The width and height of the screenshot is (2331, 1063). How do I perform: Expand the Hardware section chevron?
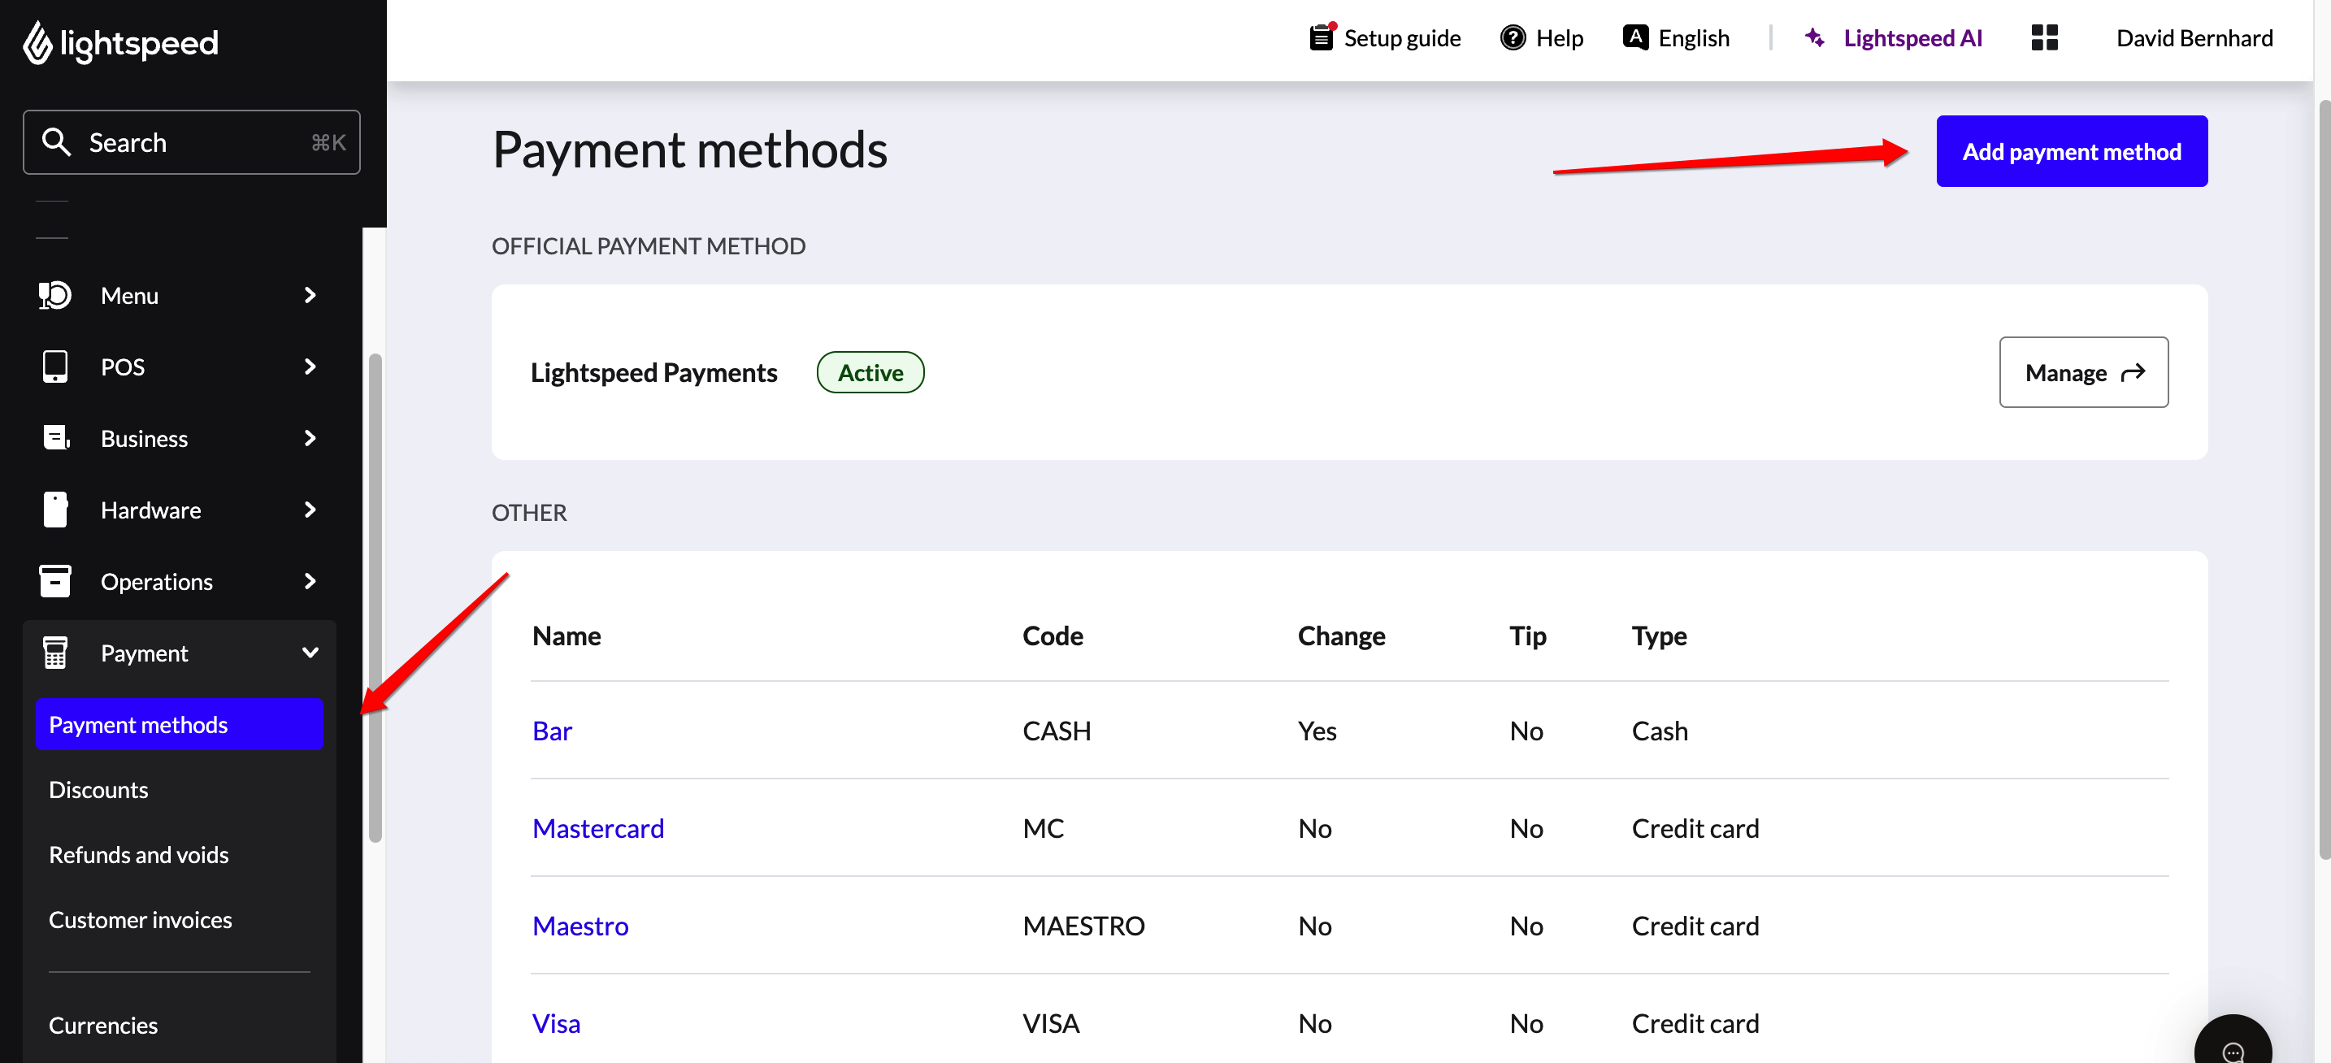(x=310, y=510)
